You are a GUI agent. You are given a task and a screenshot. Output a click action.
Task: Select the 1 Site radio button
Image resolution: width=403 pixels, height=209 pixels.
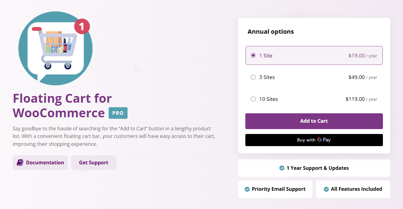pos(253,55)
